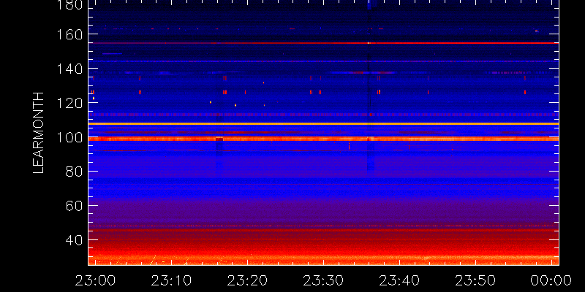Select the 100 frequency axis label
The height and width of the screenshot is (292, 585).
(69, 137)
